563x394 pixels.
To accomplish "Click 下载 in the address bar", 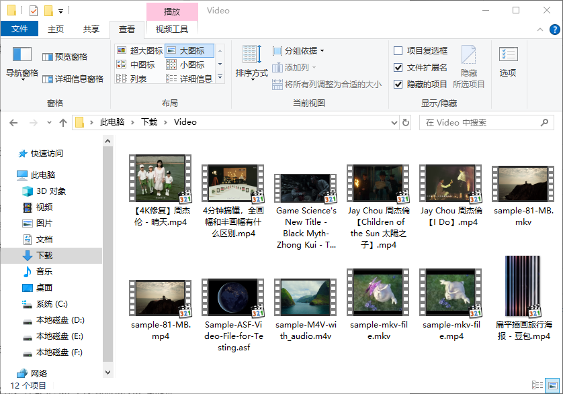I will (x=149, y=122).
